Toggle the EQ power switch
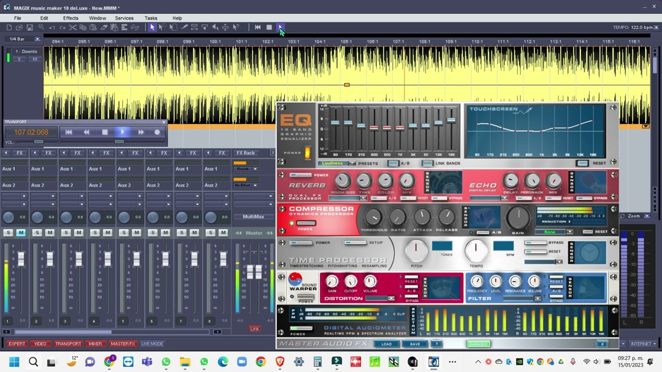662x372 pixels. point(307,153)
